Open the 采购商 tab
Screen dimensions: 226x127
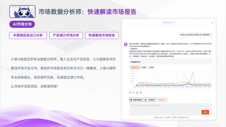(x=152, y=67)
